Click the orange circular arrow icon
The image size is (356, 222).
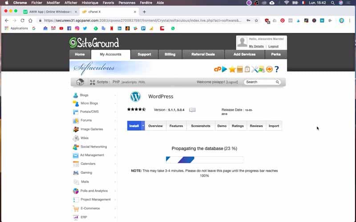(x=269, y=69)
